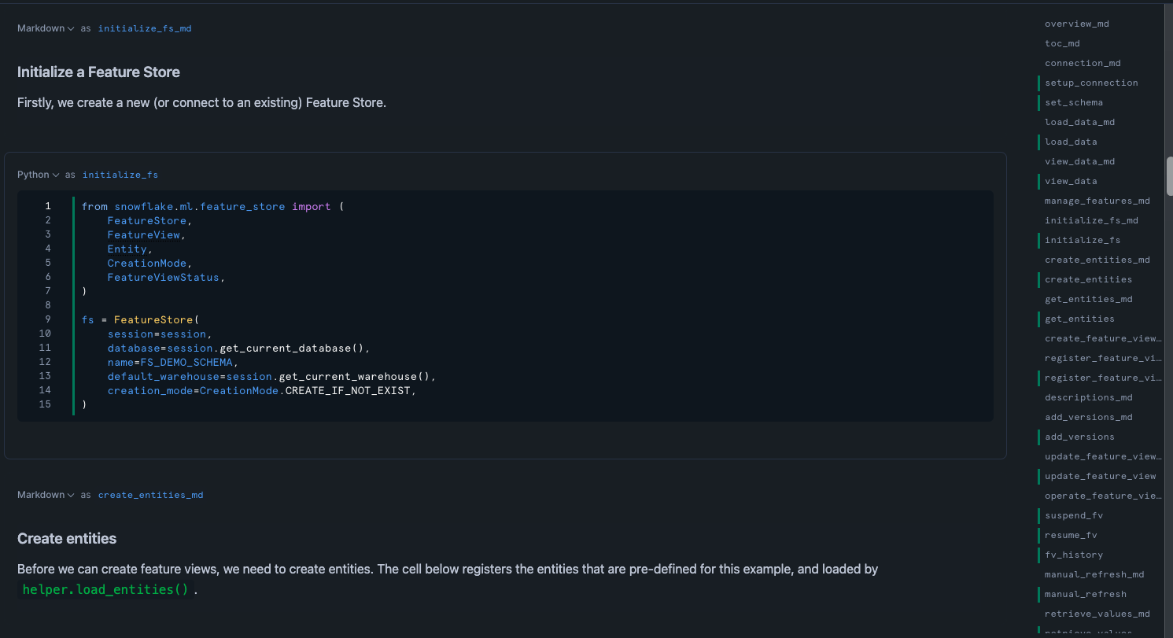Open the load_data cell from the outline
Viewport: 1173px width, 638px height.
(x=1071, y=142)
